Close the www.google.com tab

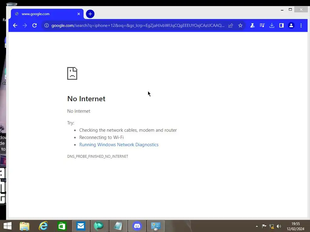[79, 14]
